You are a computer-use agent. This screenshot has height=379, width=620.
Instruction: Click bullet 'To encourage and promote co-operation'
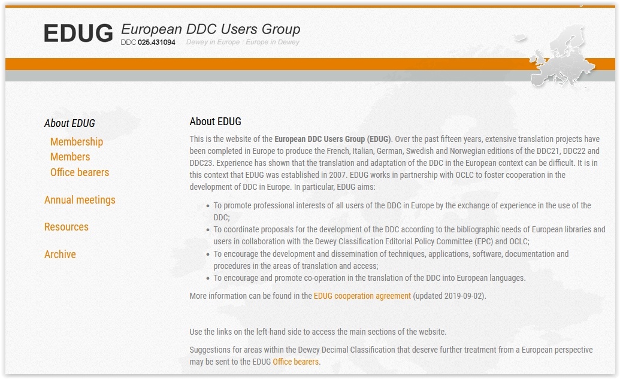(370, 278)
